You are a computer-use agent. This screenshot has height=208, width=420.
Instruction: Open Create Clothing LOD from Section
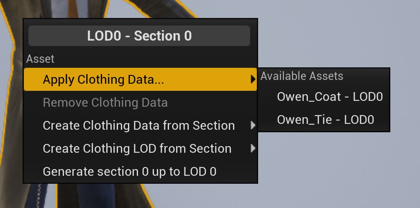click(x=137, y=149)
